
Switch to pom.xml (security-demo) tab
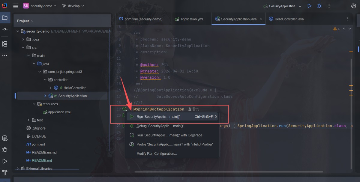(140, 19)
